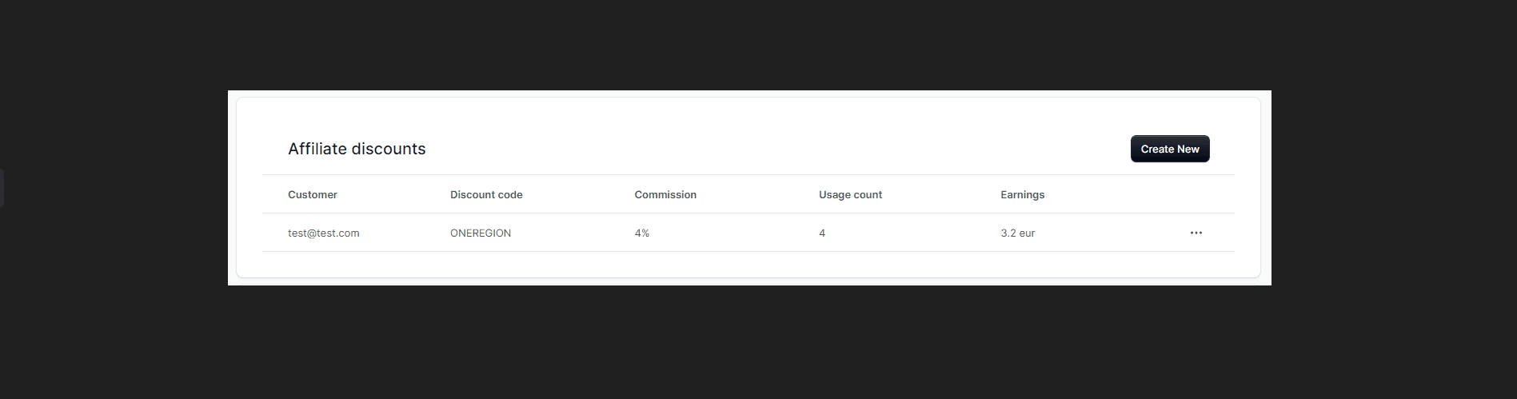Click the usage count value 4
1517x399 pixels.
coord(822,233)
